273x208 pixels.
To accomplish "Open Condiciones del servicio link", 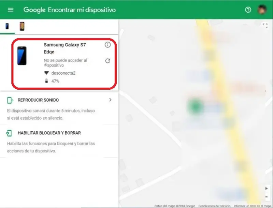I will coord(214,206).
